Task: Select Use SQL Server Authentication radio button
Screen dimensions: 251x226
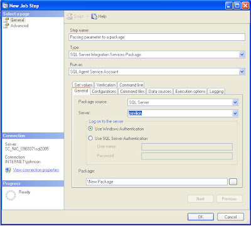Action: click(90, 138)
